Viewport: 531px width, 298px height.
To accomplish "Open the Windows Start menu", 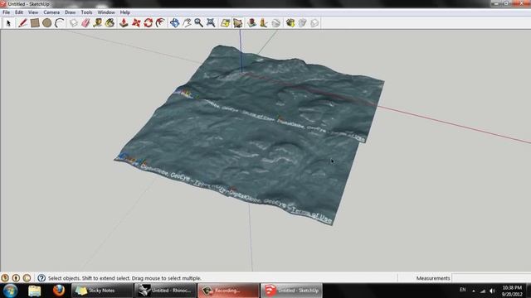I will click(x=10, y=291).
